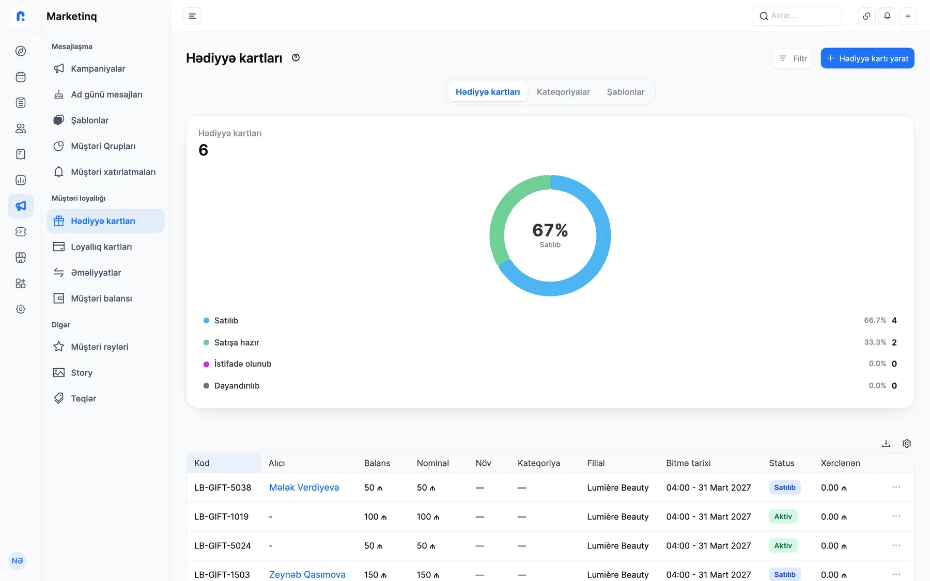Click the link icon next to search

(x=866, y=16)
